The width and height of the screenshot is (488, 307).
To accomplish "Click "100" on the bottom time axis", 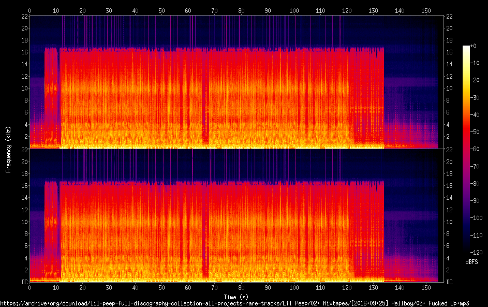I will pos(294,287).
